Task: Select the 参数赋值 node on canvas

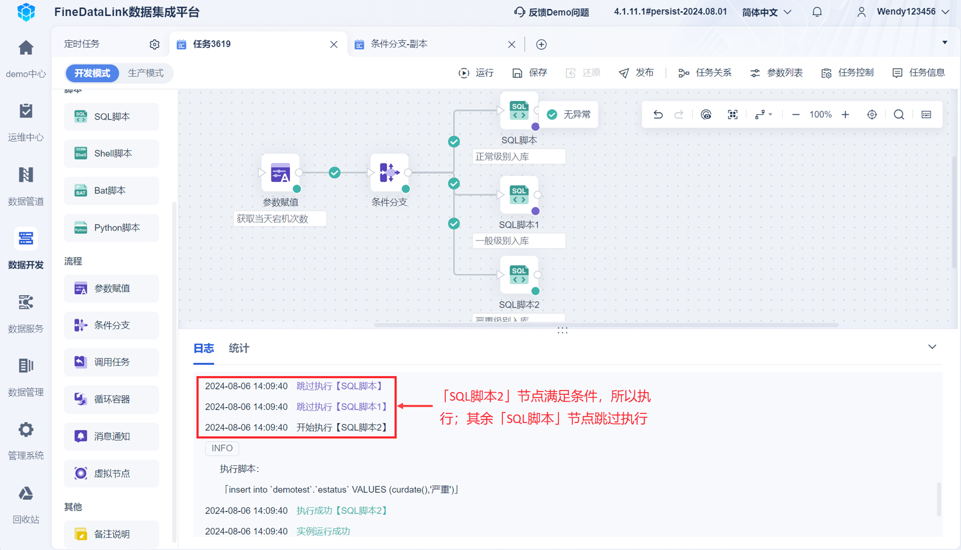Action: [280, 172]
